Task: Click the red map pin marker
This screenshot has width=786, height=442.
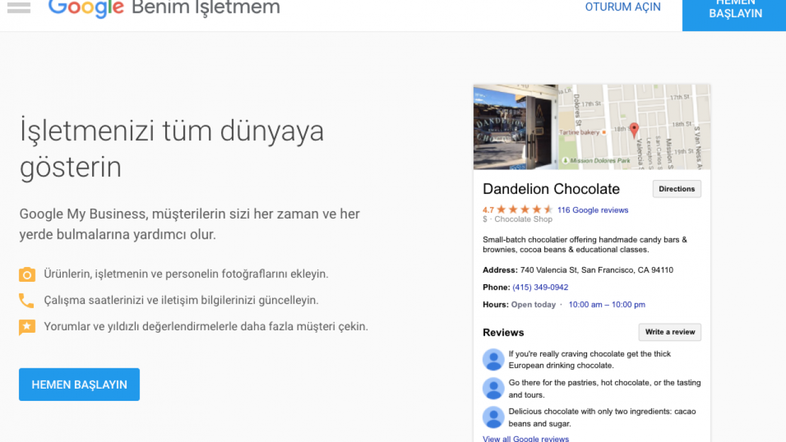Action: click(x=634, y=130)
